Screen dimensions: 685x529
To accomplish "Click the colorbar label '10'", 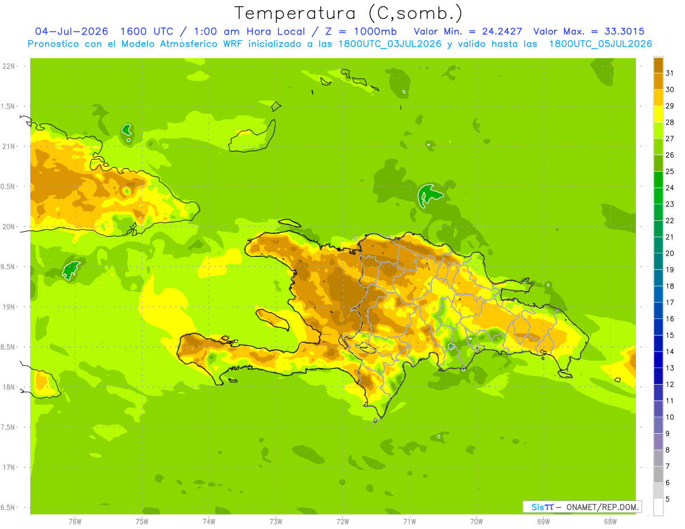I will click(670, 417).
